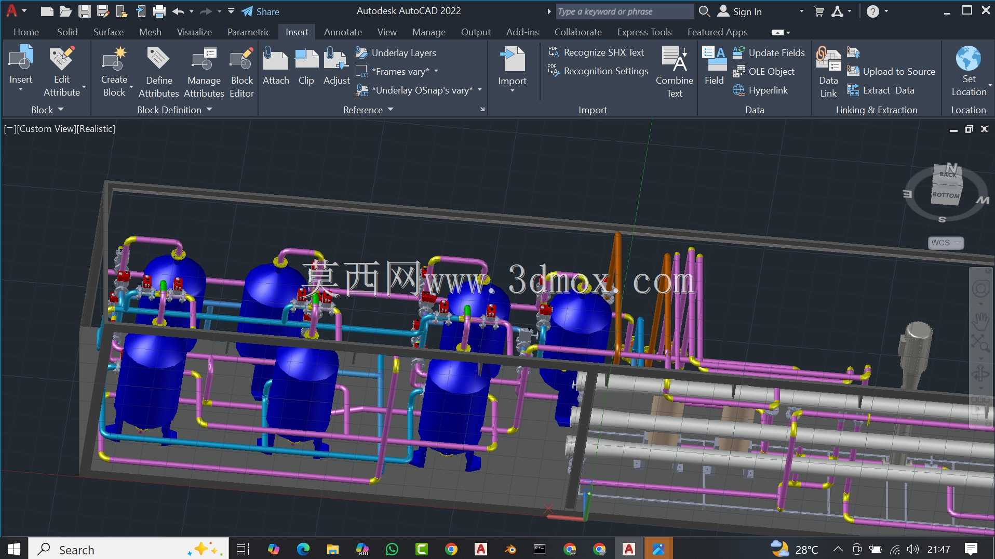
Task: Open WhatsApp from the taskbar
Action: click(392, 549)
